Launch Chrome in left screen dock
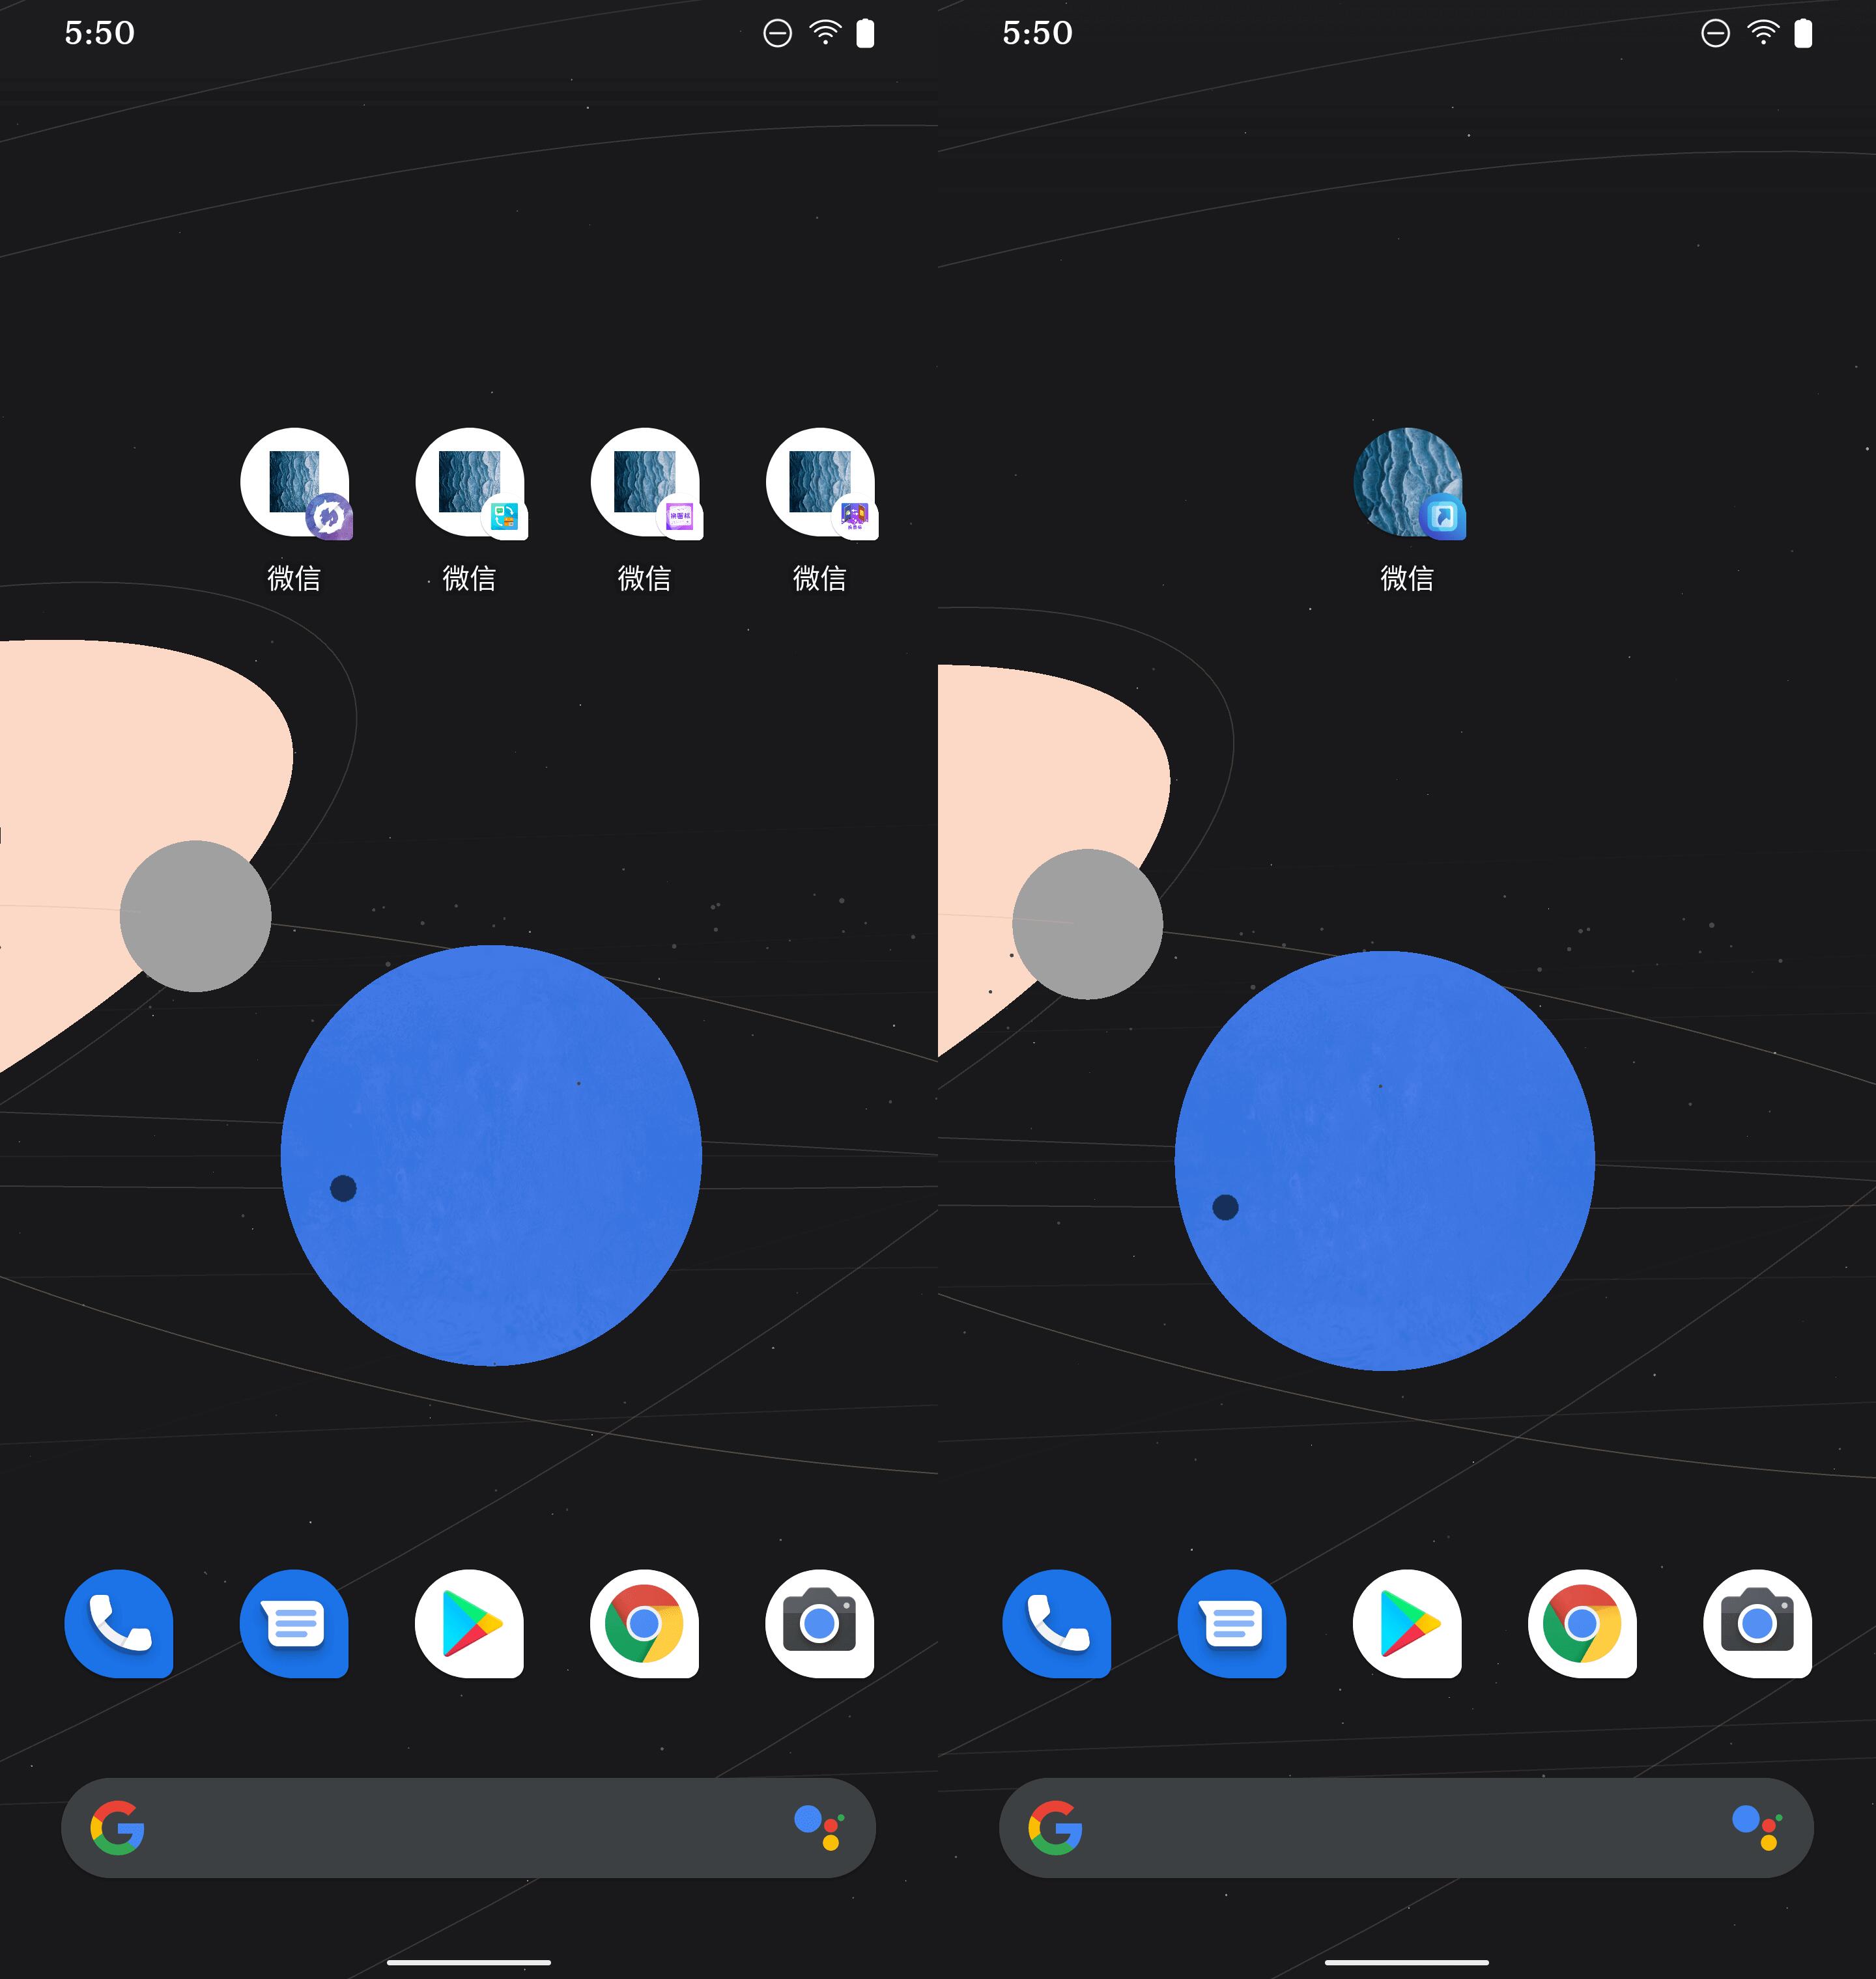The image size is (1876, 1979). [x=644, y=1623]
